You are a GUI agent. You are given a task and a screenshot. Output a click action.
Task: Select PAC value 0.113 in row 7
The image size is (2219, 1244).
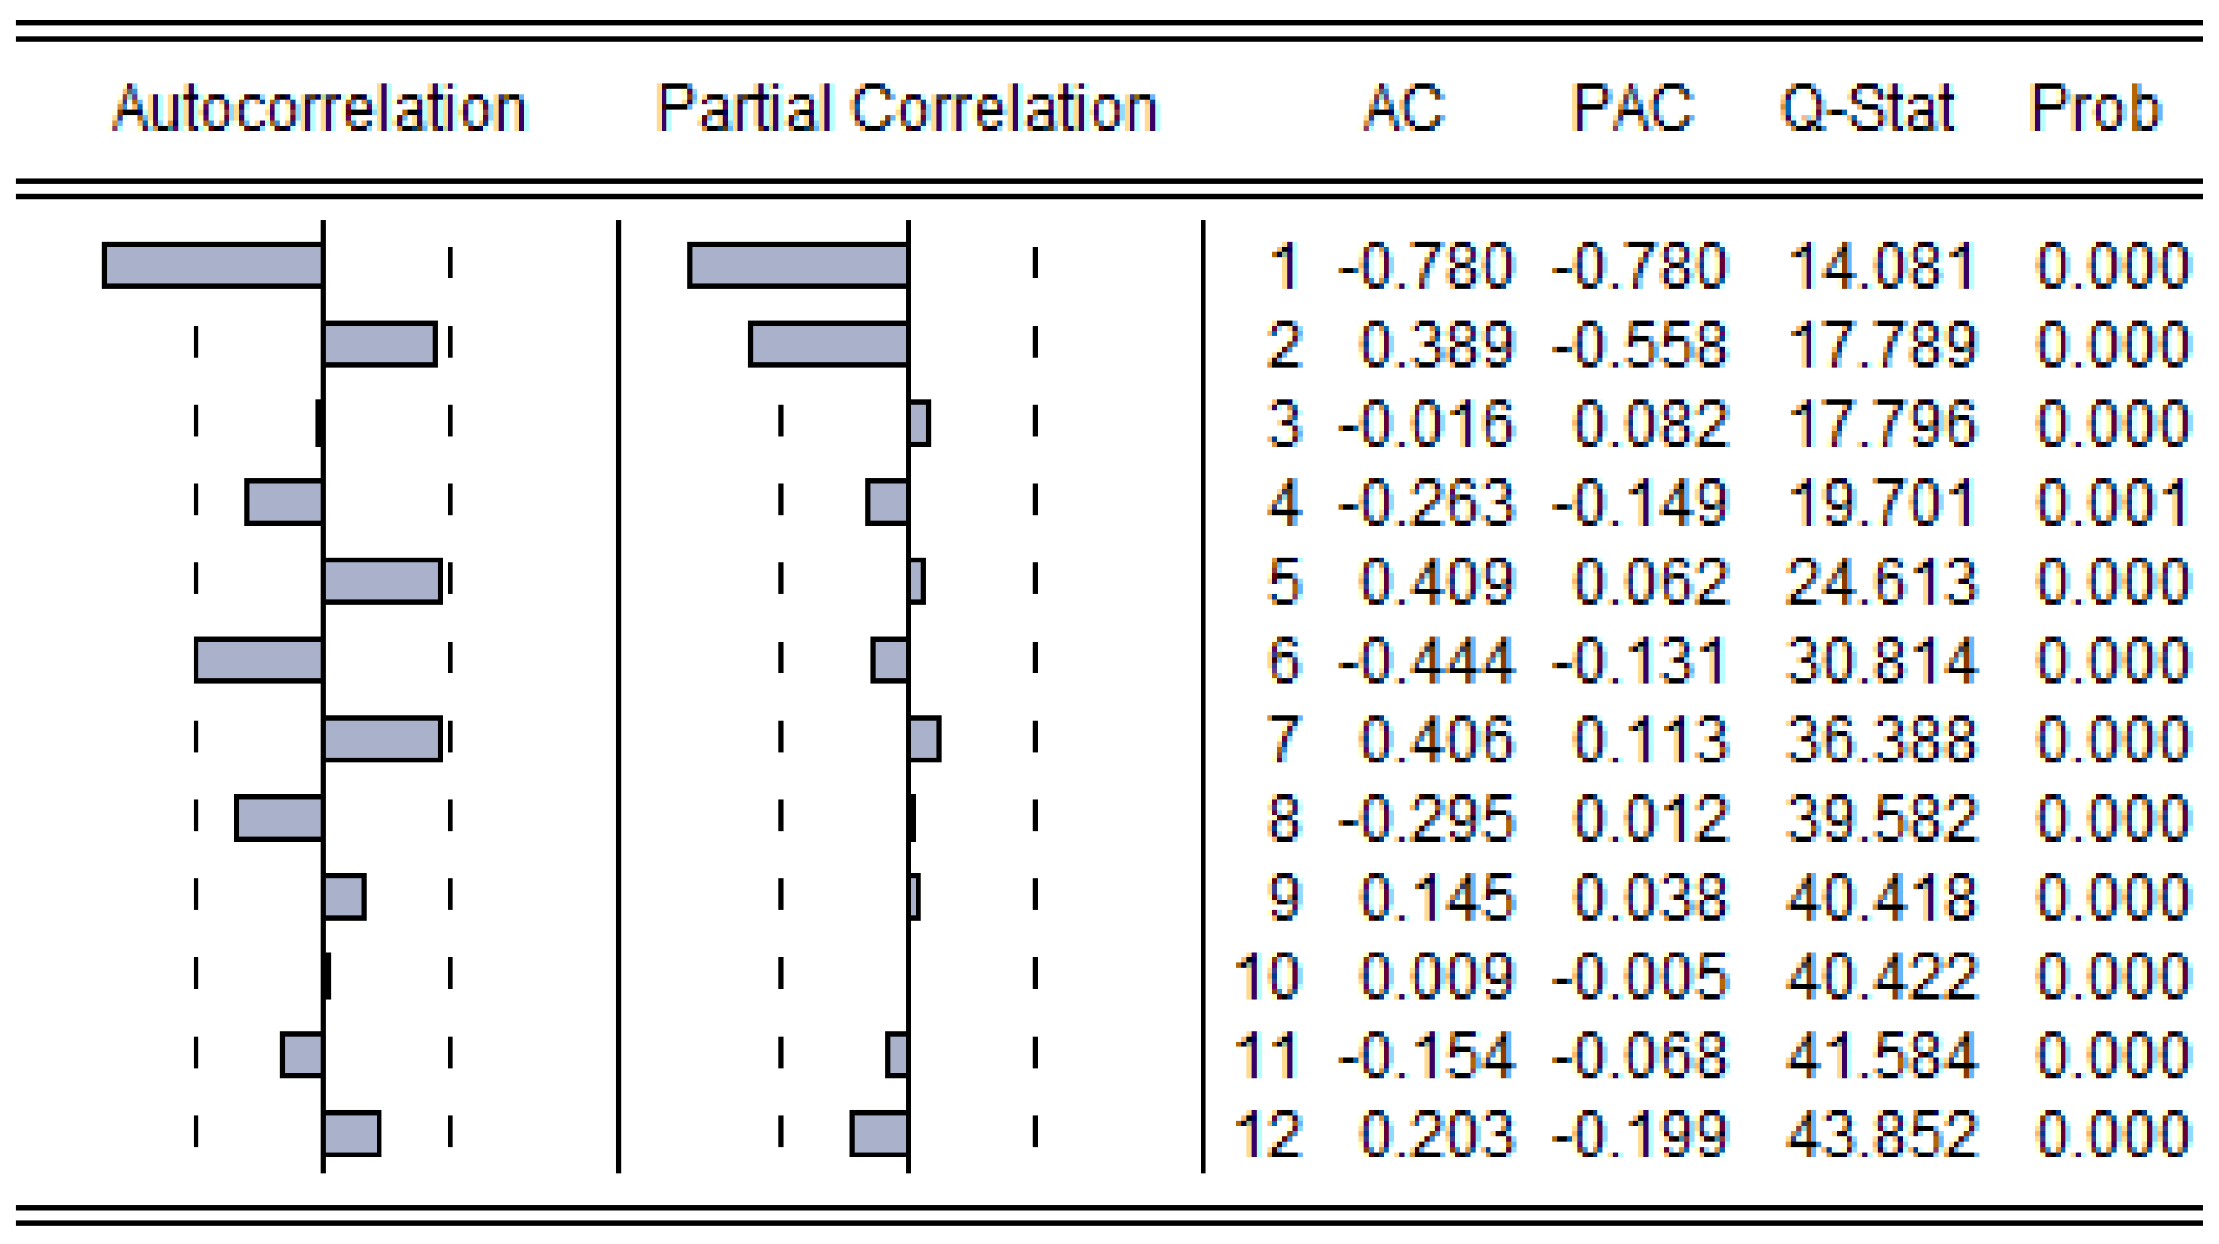[x=1650, y=740]
